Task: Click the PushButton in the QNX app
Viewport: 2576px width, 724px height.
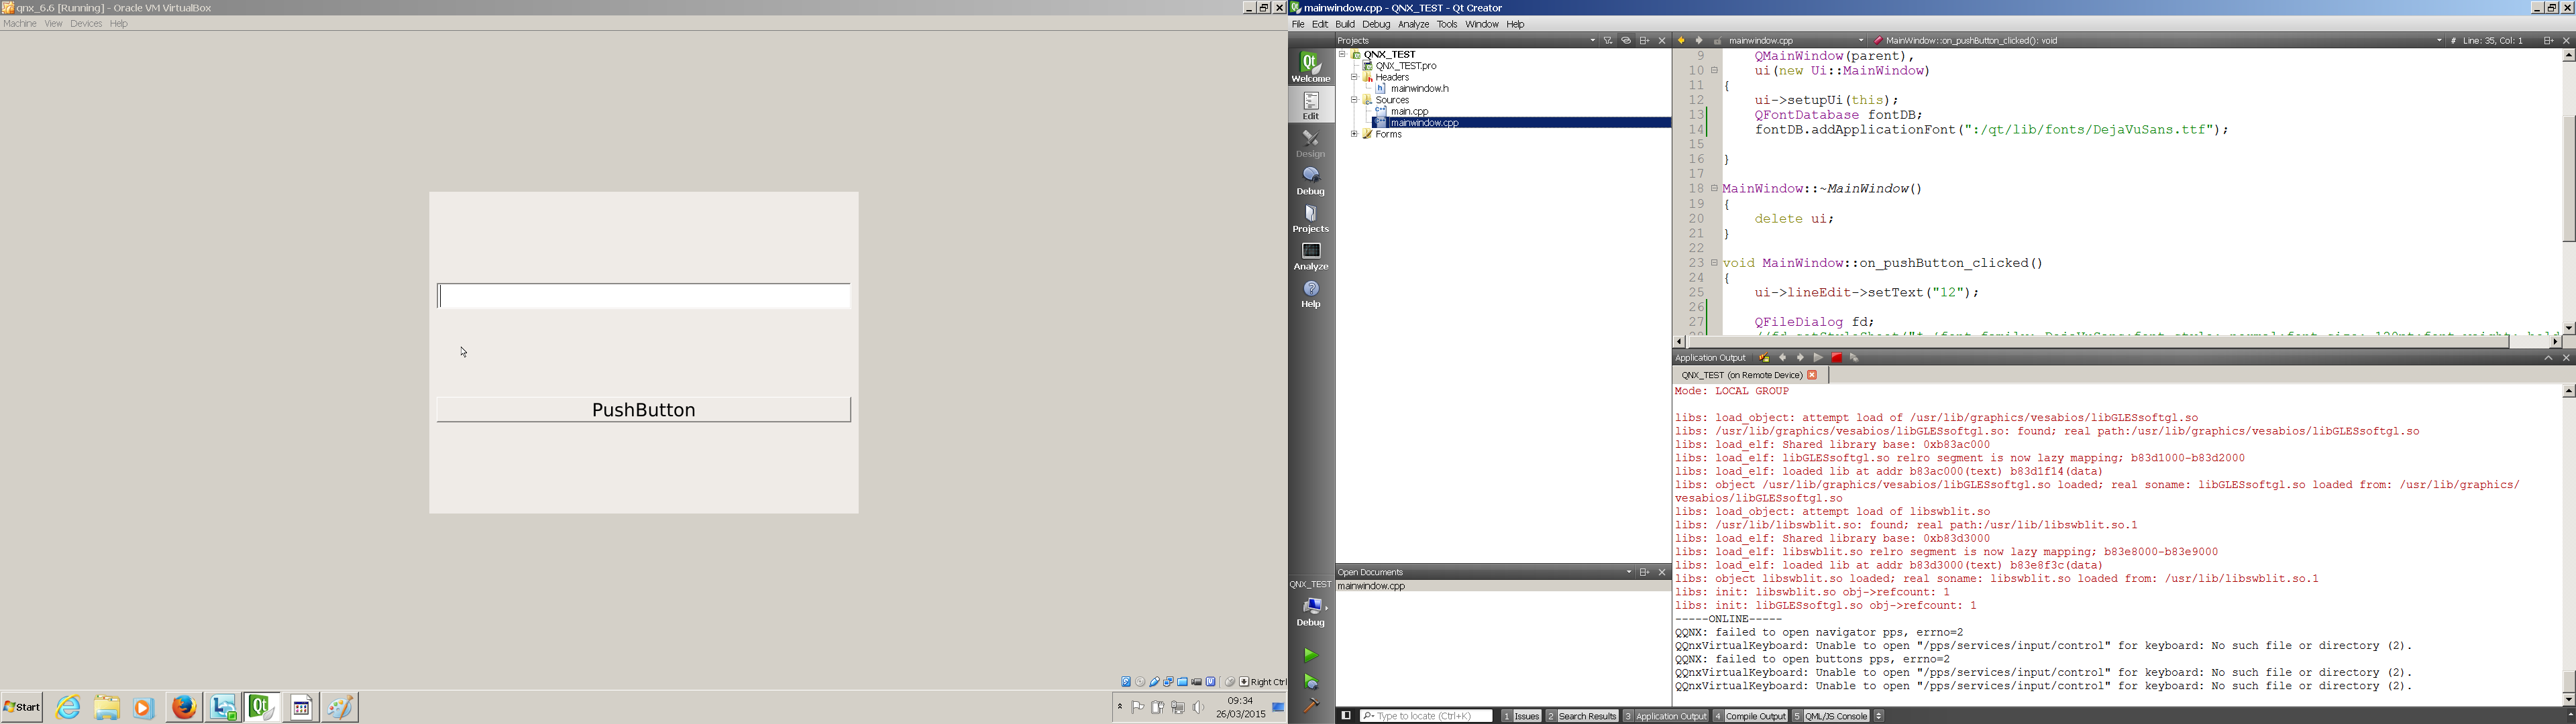Action: (643, 410)
